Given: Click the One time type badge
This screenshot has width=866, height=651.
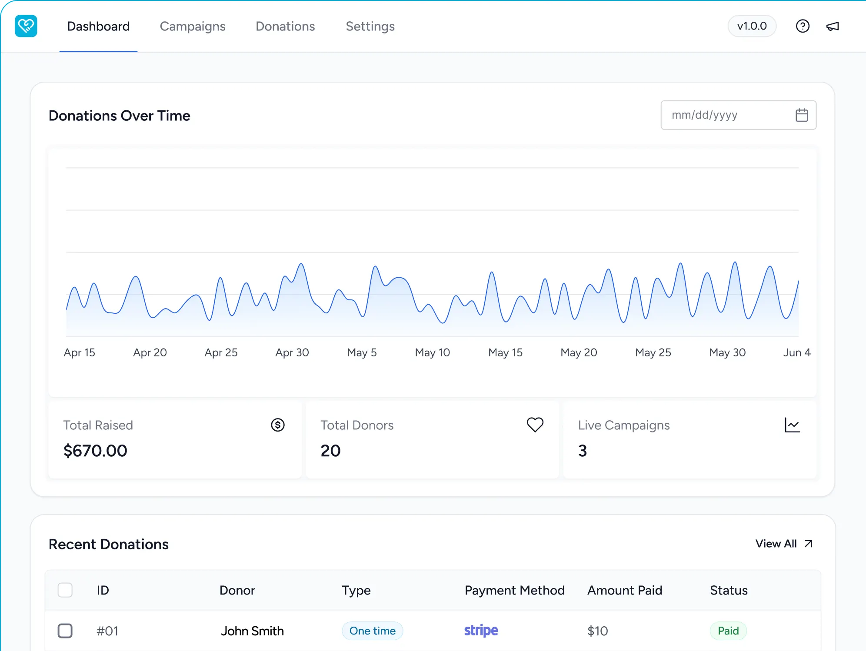Looking at the screenshot, I should point(373,631).
